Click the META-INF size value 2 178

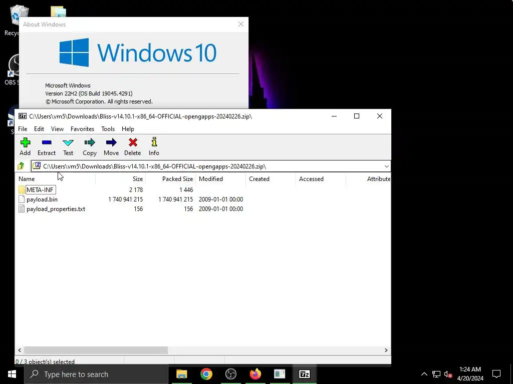136,189
